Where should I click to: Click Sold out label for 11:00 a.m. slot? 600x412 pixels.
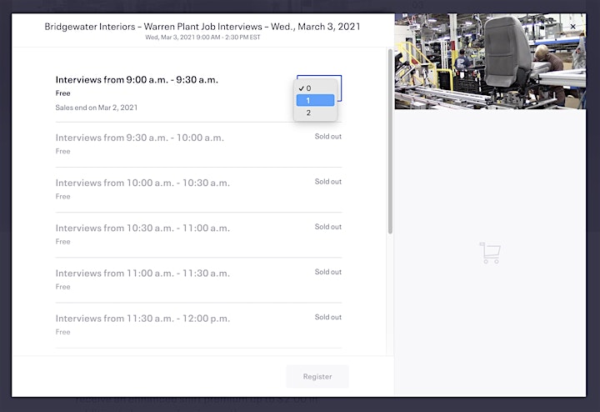click(328, 272)
